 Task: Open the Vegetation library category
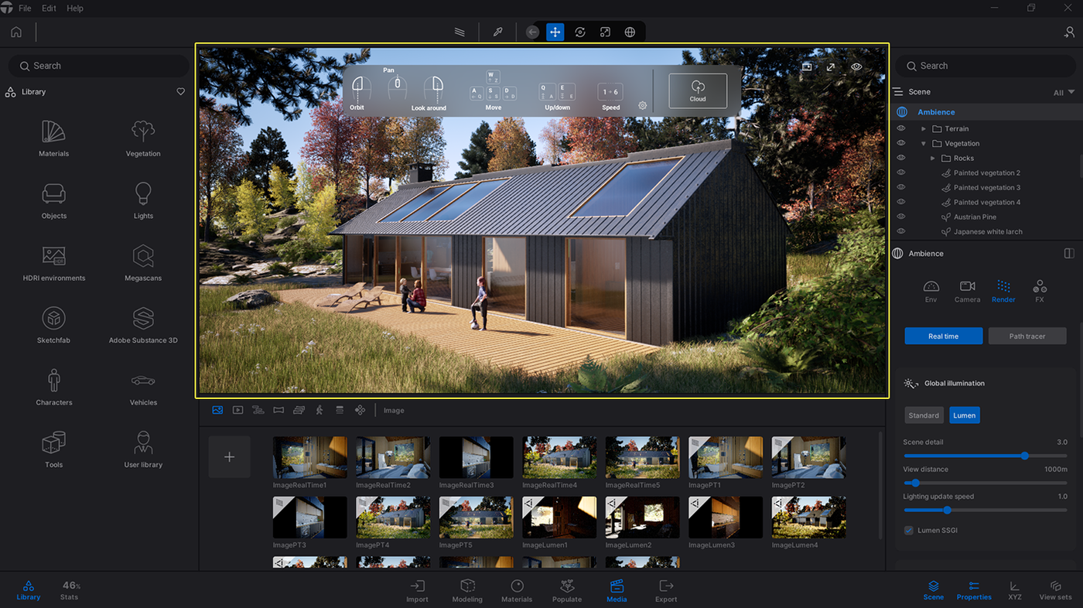143,138
